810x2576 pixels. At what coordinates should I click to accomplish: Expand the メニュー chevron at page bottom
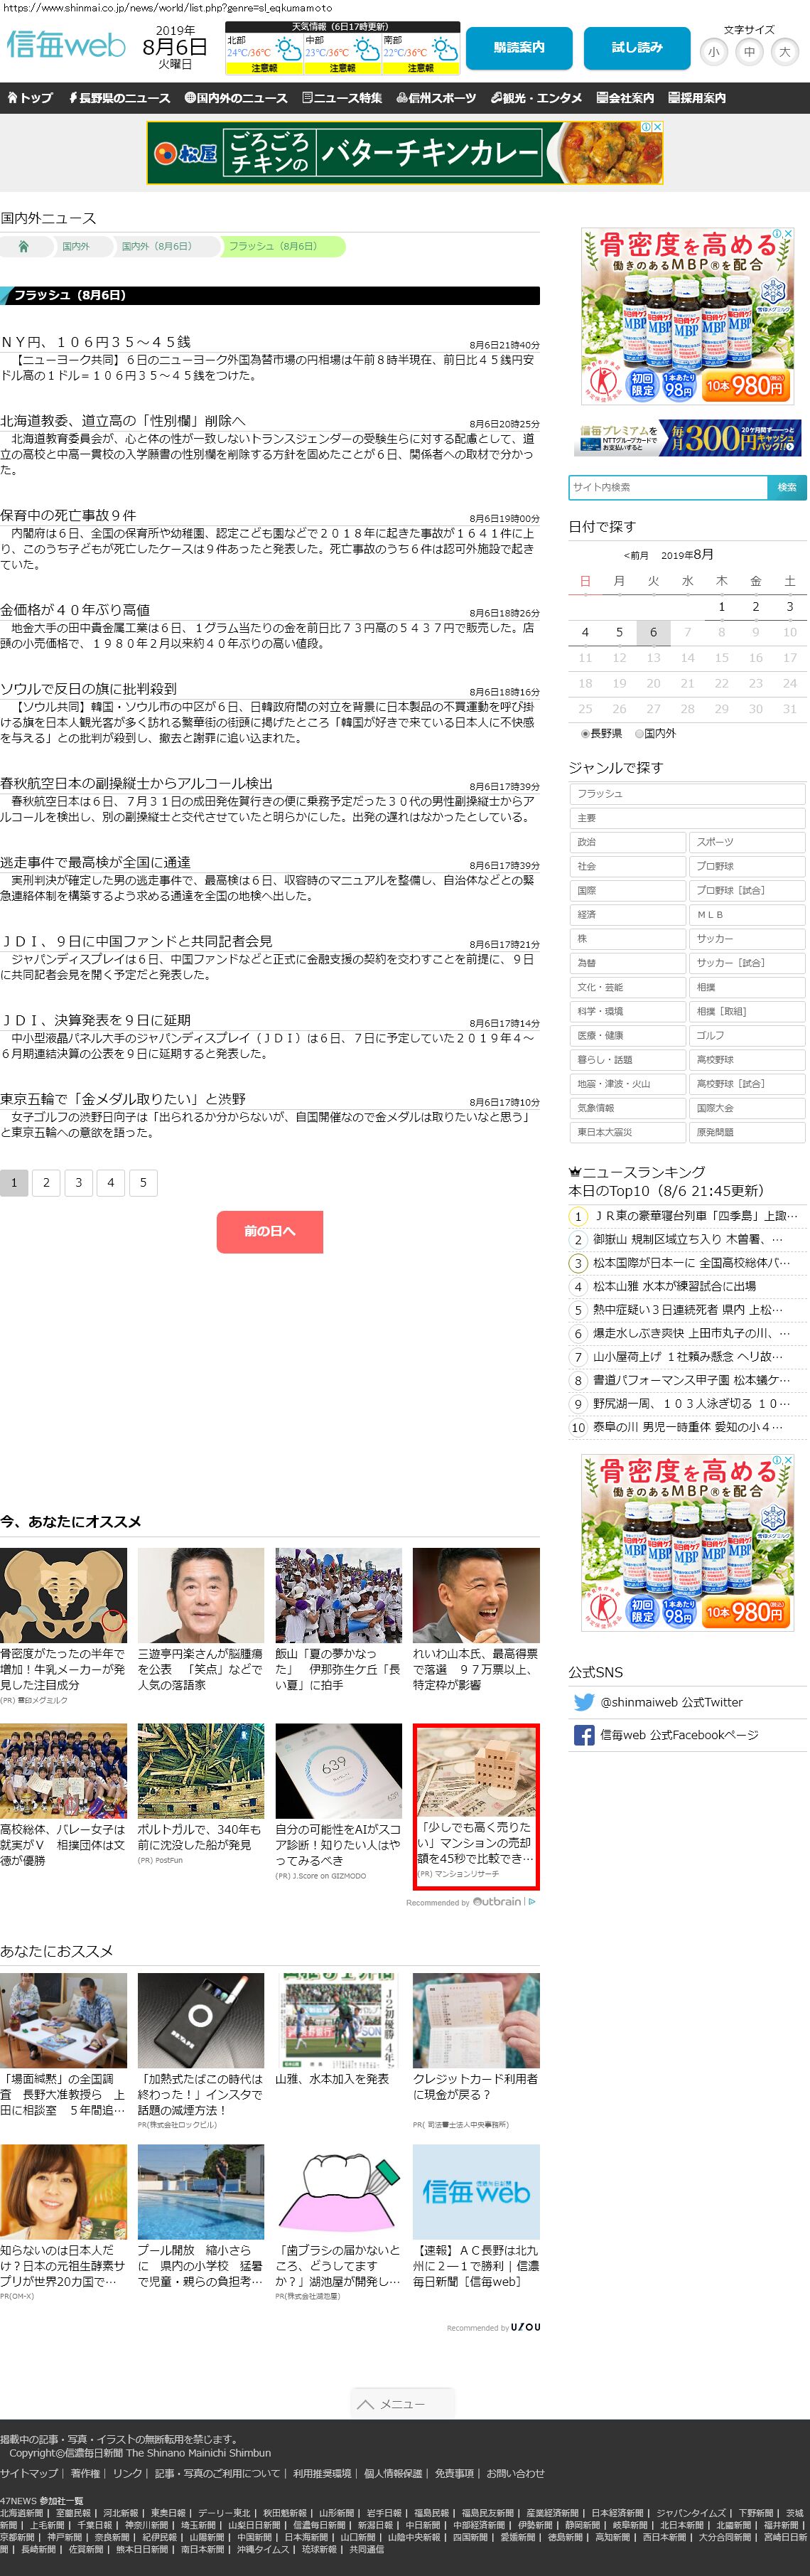pos(365,2404)
